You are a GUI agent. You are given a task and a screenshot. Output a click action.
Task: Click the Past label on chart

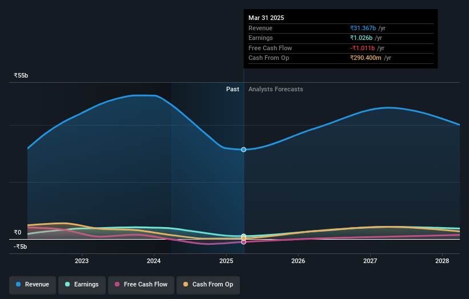pyautogui.click(x=233, y=90)
